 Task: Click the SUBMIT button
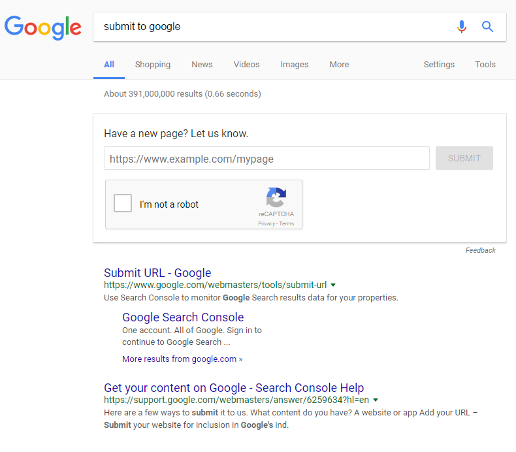tap(464, 158)
